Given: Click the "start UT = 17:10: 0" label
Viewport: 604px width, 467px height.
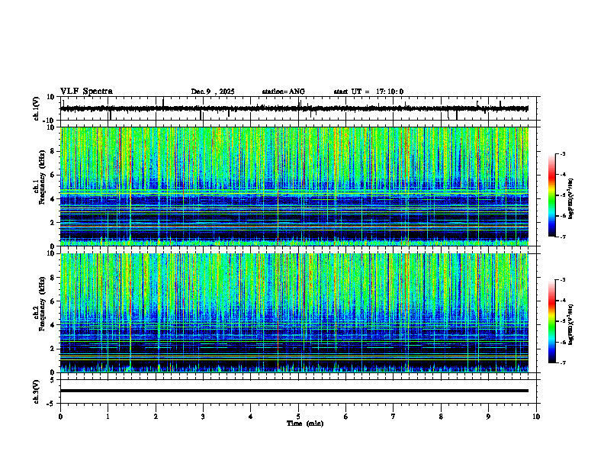Looking at the screenshot, I should click(368, 92).
